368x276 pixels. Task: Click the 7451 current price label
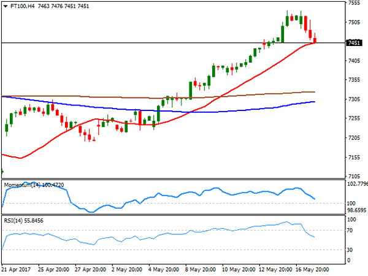pyautogui.click(x=354, y=43)
